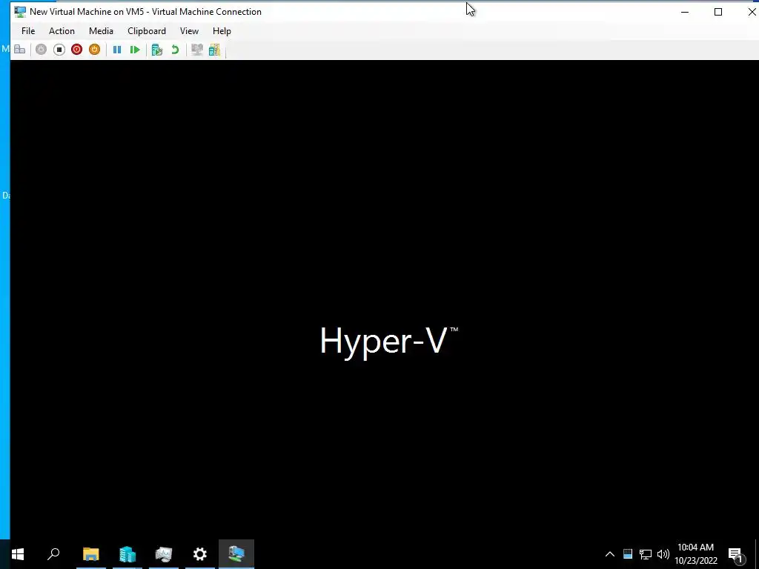Open the Help menu
This screenshot has width=759, height=569.
point(222,31)
